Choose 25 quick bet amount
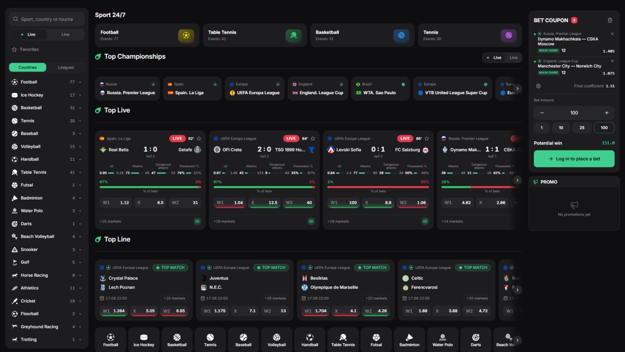The width and height of the screenshot is (625, 352). click(582, 128)
